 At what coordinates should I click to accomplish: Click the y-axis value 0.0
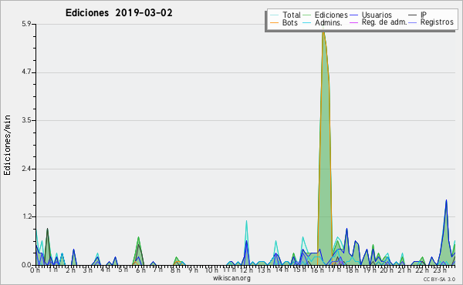pos(26,265)
